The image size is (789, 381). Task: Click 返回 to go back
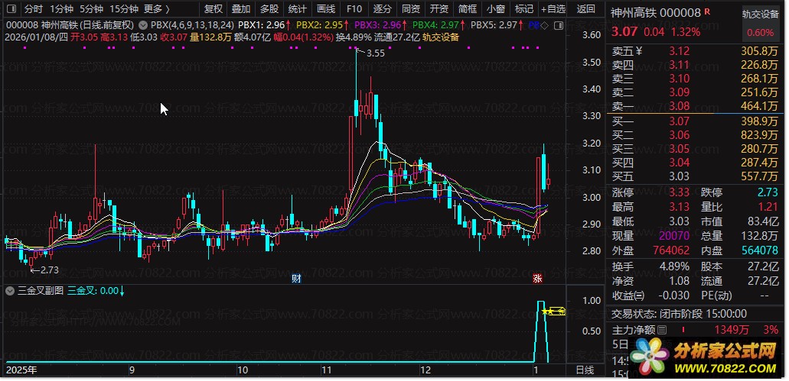click(x=585, y=8)
